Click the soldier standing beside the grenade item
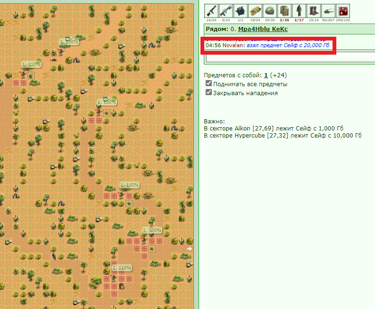Image resolution: width=375 pixels, height=309 pixels. [x=23, y=75]
